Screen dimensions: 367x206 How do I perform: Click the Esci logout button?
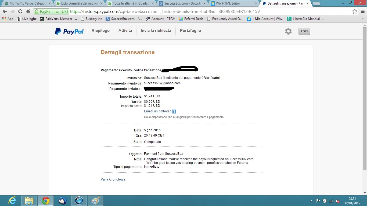click(x=304, y=31)
